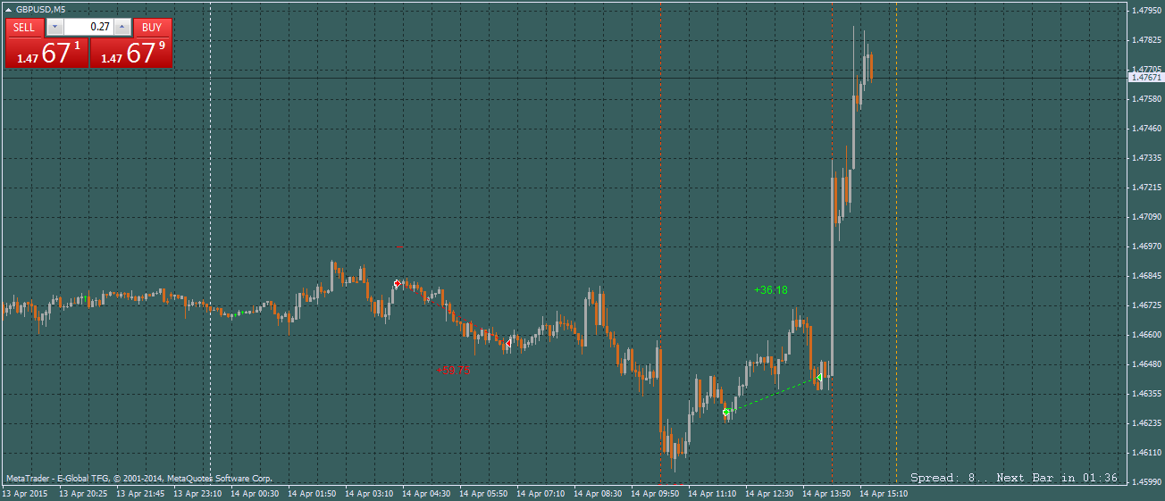Click the 14 Apr 13:50 time label

826,493
